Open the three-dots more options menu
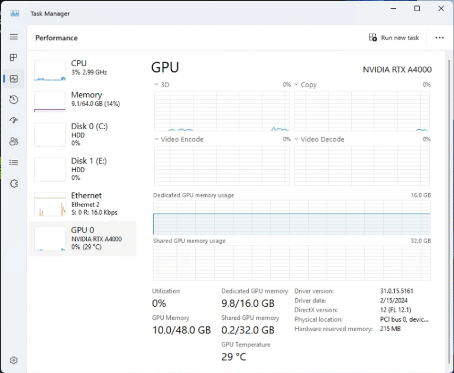Image resolution: width=454 pixels, height=373 pixels. click(440, 38)
